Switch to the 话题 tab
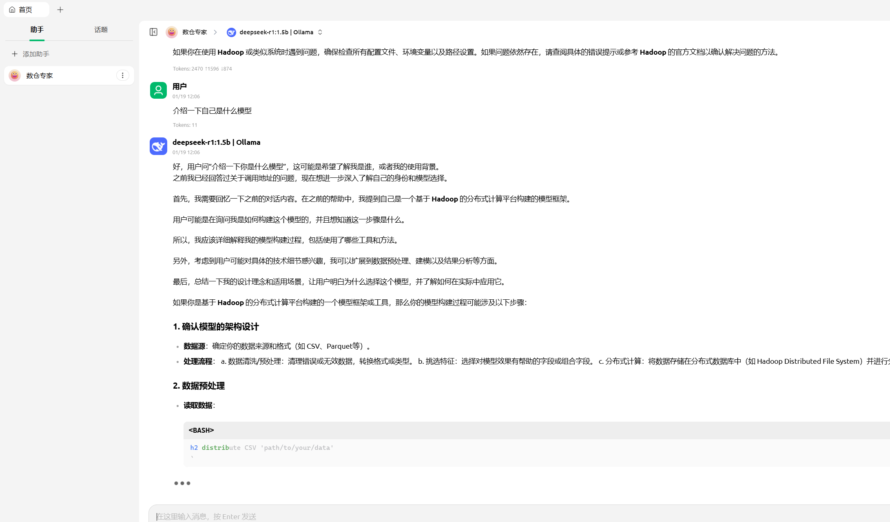 click(x=101, y=29)
